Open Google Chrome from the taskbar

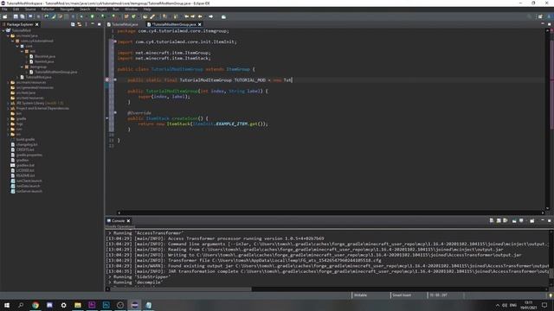click(35, 305)
